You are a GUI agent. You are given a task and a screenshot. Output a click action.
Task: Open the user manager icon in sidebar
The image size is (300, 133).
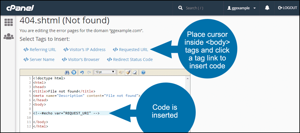[8, 36]
